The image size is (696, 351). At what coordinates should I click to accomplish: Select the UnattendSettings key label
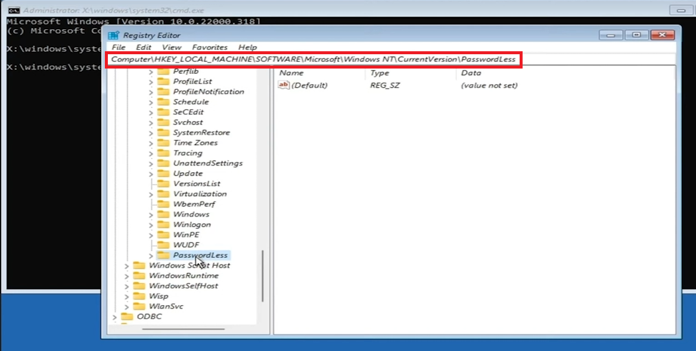coord(208,163)
